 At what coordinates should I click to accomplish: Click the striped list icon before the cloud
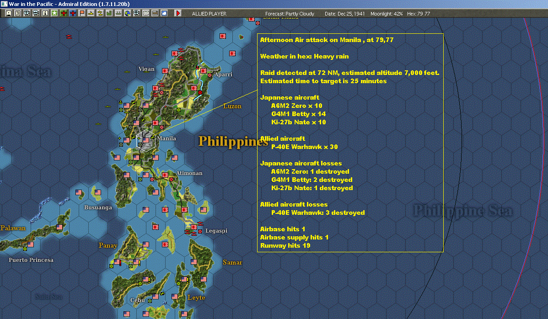155,13
